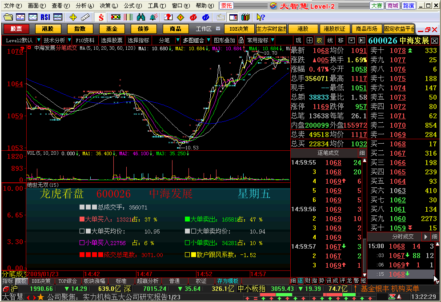441x302 pixels.
Task: Click the 商品市场 button
Action: pyautogui.click(x=366, y=29)
